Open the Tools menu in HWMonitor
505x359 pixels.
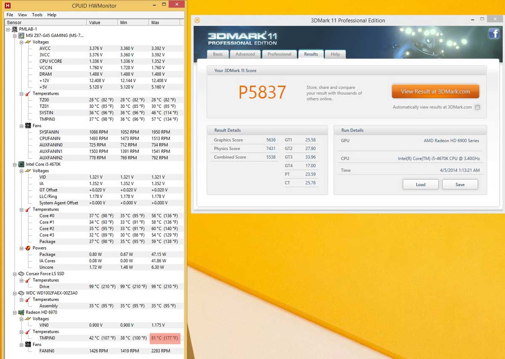pos(37,15)
